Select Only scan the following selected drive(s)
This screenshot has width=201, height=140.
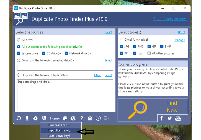pos(19,60)
